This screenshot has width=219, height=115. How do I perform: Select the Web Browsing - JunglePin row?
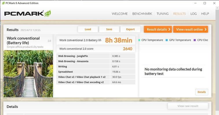(96, 56)
